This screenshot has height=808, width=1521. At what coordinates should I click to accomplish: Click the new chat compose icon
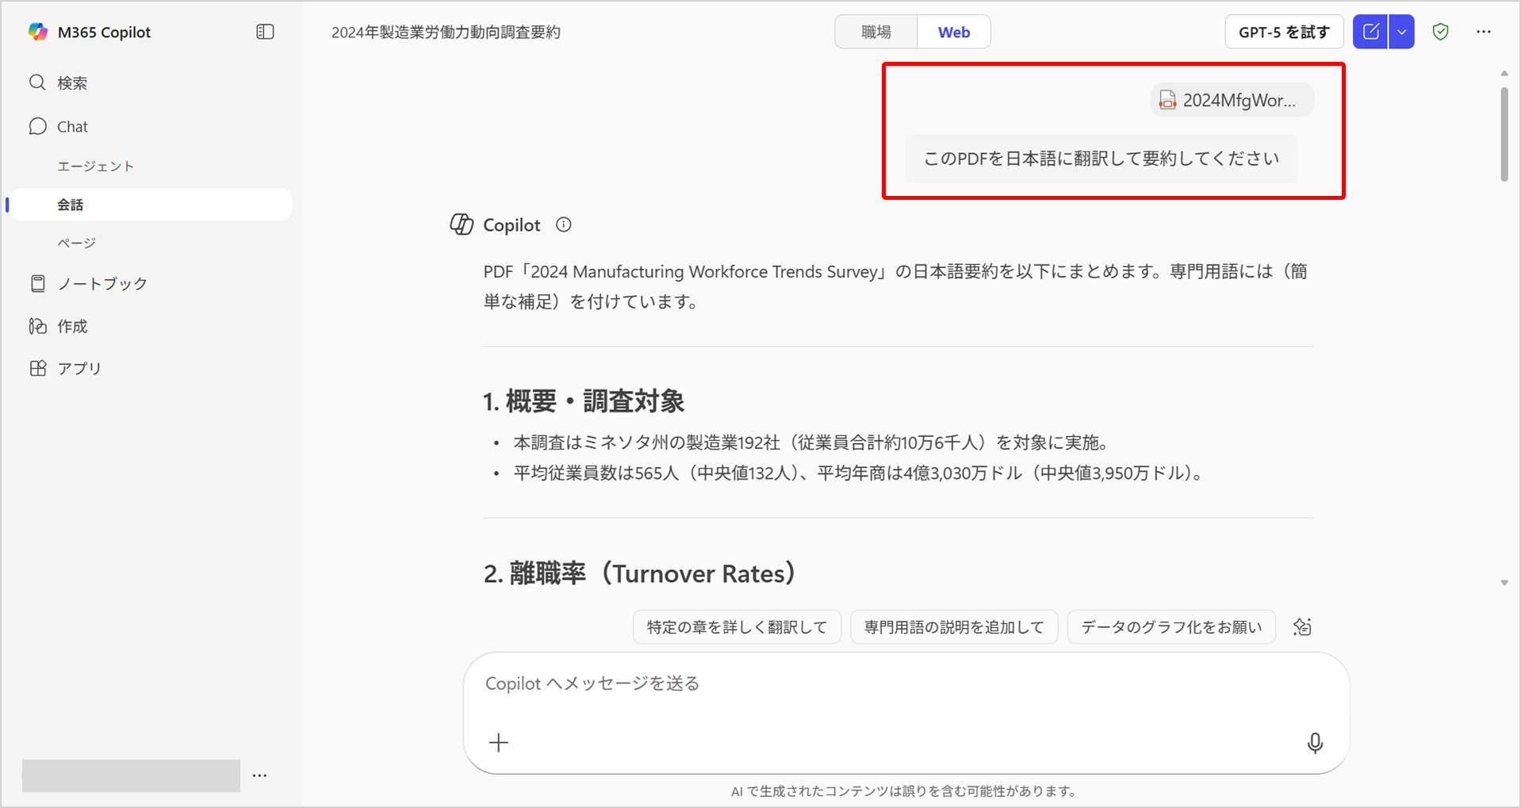[x=1370, y=32]
